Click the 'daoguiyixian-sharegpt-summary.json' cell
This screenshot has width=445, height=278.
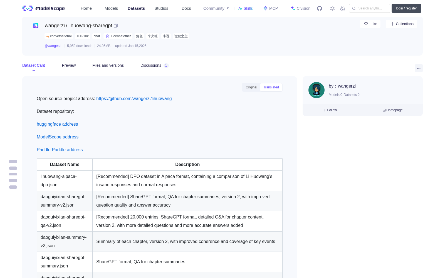pyautogui.click(x=65, y=262)
